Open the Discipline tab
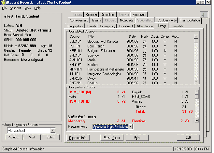The image size is (214, 153). [107, 15]
